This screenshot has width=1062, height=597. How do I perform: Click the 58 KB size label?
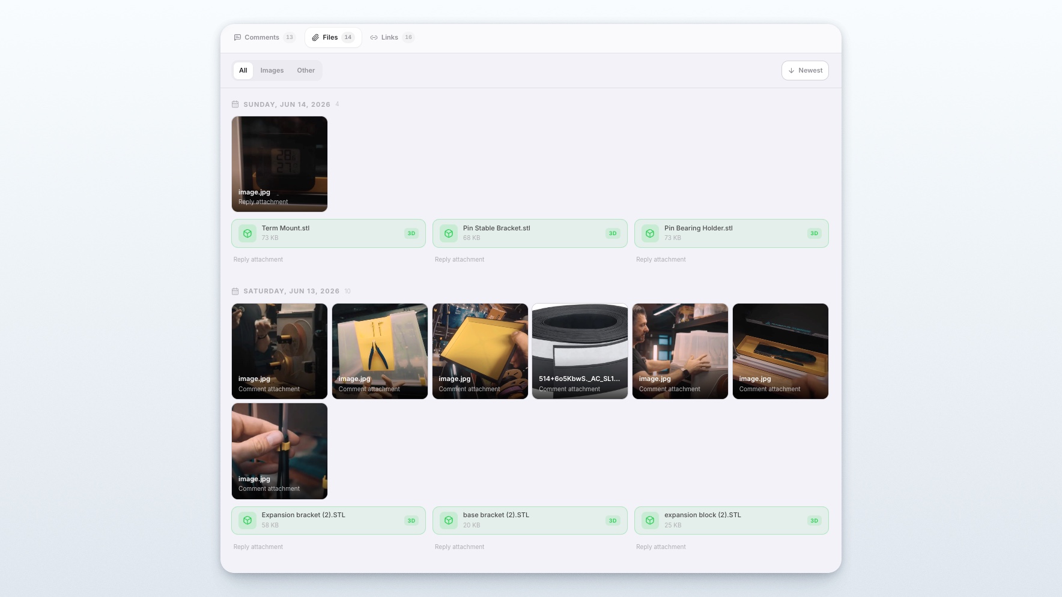click(270, 525)
